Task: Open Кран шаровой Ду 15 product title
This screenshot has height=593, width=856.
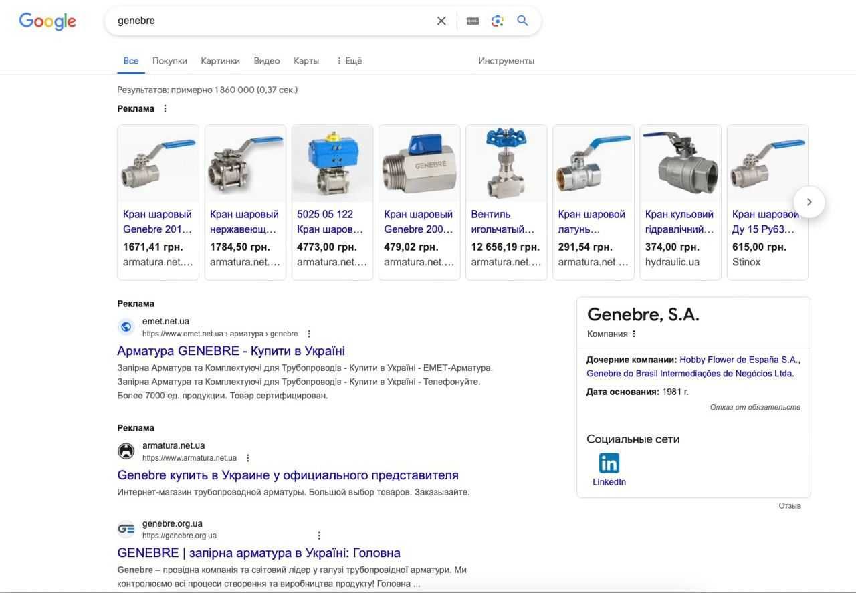Action: point(766,222)
